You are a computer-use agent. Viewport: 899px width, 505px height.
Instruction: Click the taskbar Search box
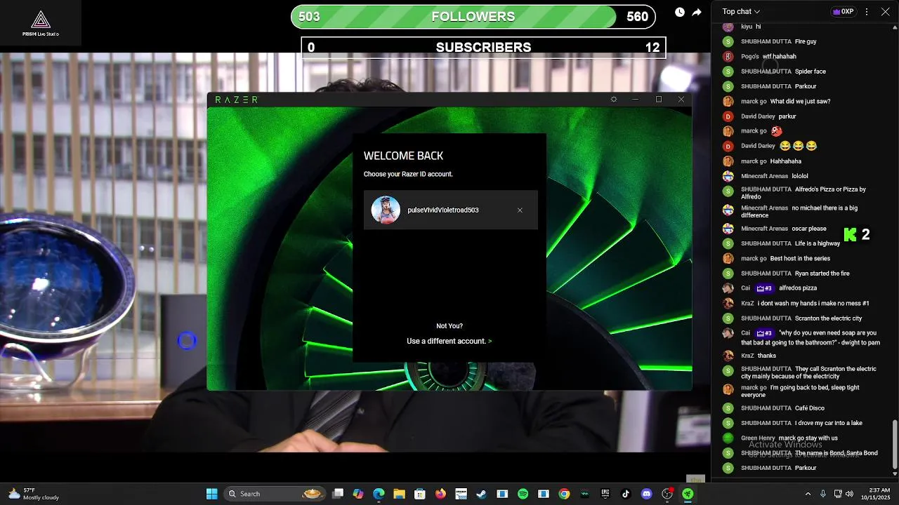(275, 494)
